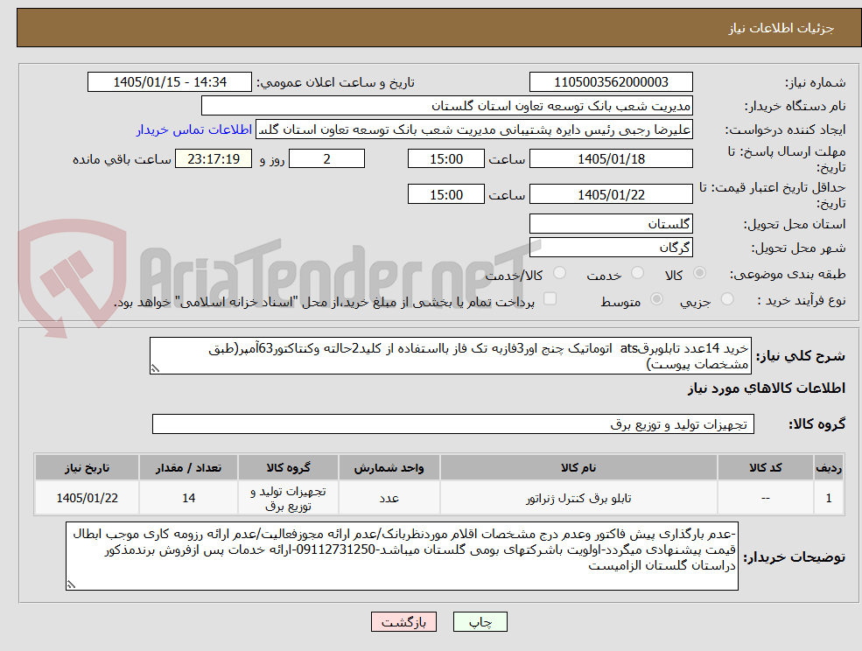Image resolution: width=862 pixels, height=651 pixels.
Task: Click the گروه کالا field تجهیزات تولید و توزیع برق
Action: coord(453,423)
